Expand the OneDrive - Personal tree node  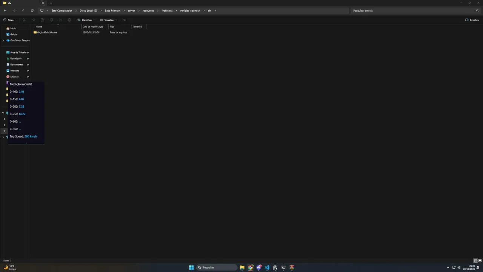tap(3, 40)
